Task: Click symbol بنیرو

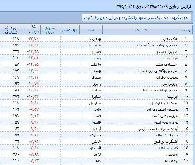Action: coord(97,84)
